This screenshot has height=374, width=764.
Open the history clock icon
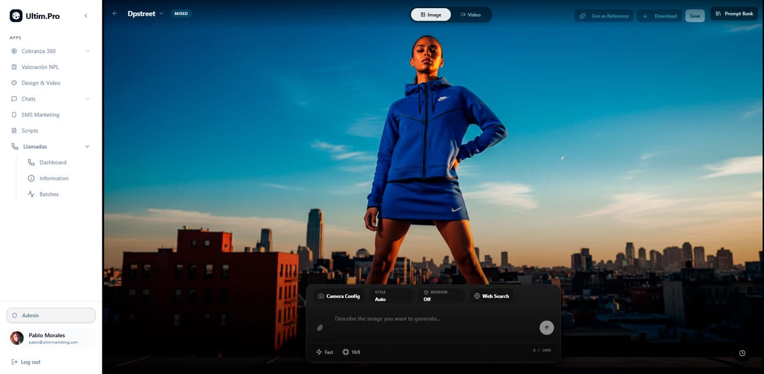(x=742, y=353)
